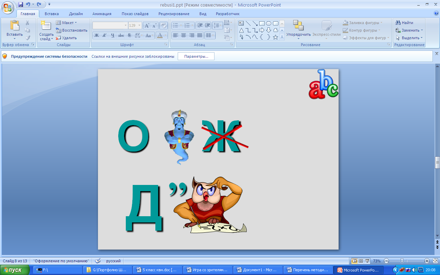Increase list indent level
This screenshot has height=275, width=440.
207,25
